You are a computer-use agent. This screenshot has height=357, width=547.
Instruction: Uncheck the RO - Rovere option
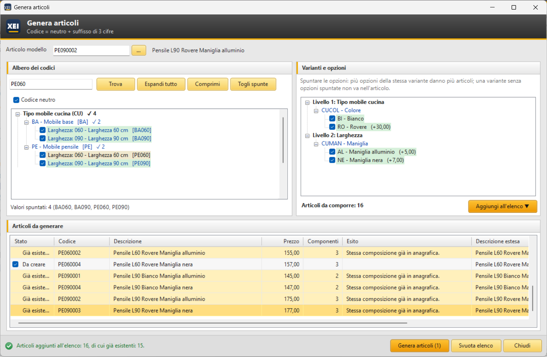(x=332, y=127)
